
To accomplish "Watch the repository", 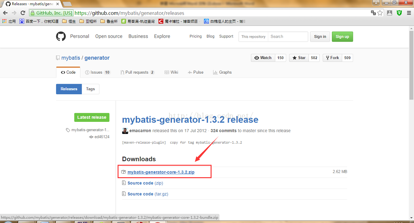I will [x=263, y=58].
